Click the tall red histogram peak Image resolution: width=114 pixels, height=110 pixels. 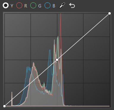coord(61,30)
